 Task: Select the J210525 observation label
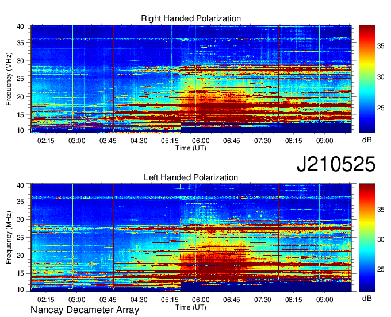[x=336, y=164]
